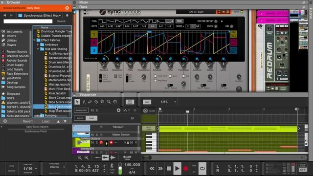Toggle Edit Mode button in Sequencer
313x176 pixels.
coord(130,102)
